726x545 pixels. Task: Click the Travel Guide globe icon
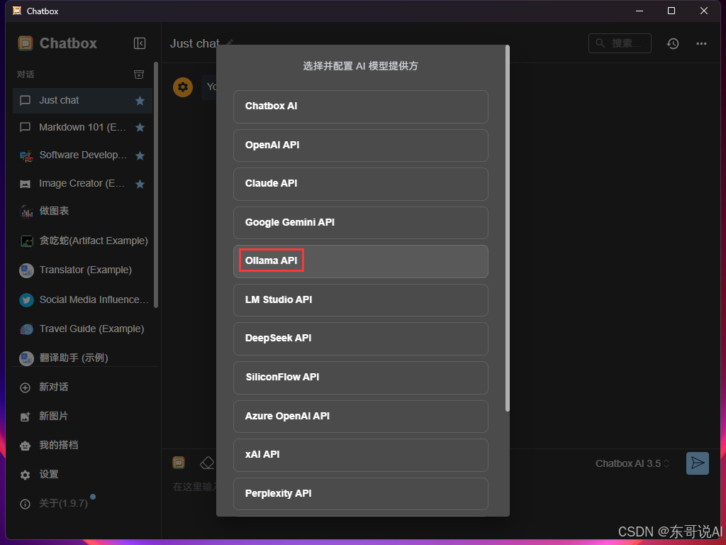click(26, 329)
